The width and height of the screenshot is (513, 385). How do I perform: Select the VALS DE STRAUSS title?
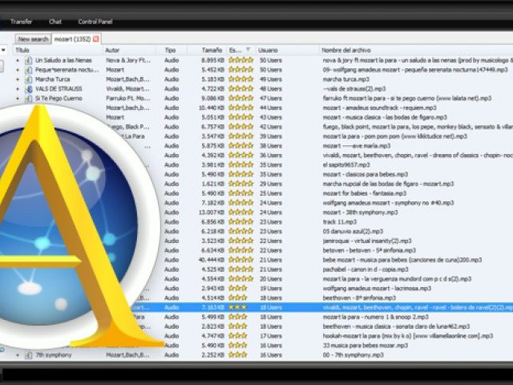(59, 89)
